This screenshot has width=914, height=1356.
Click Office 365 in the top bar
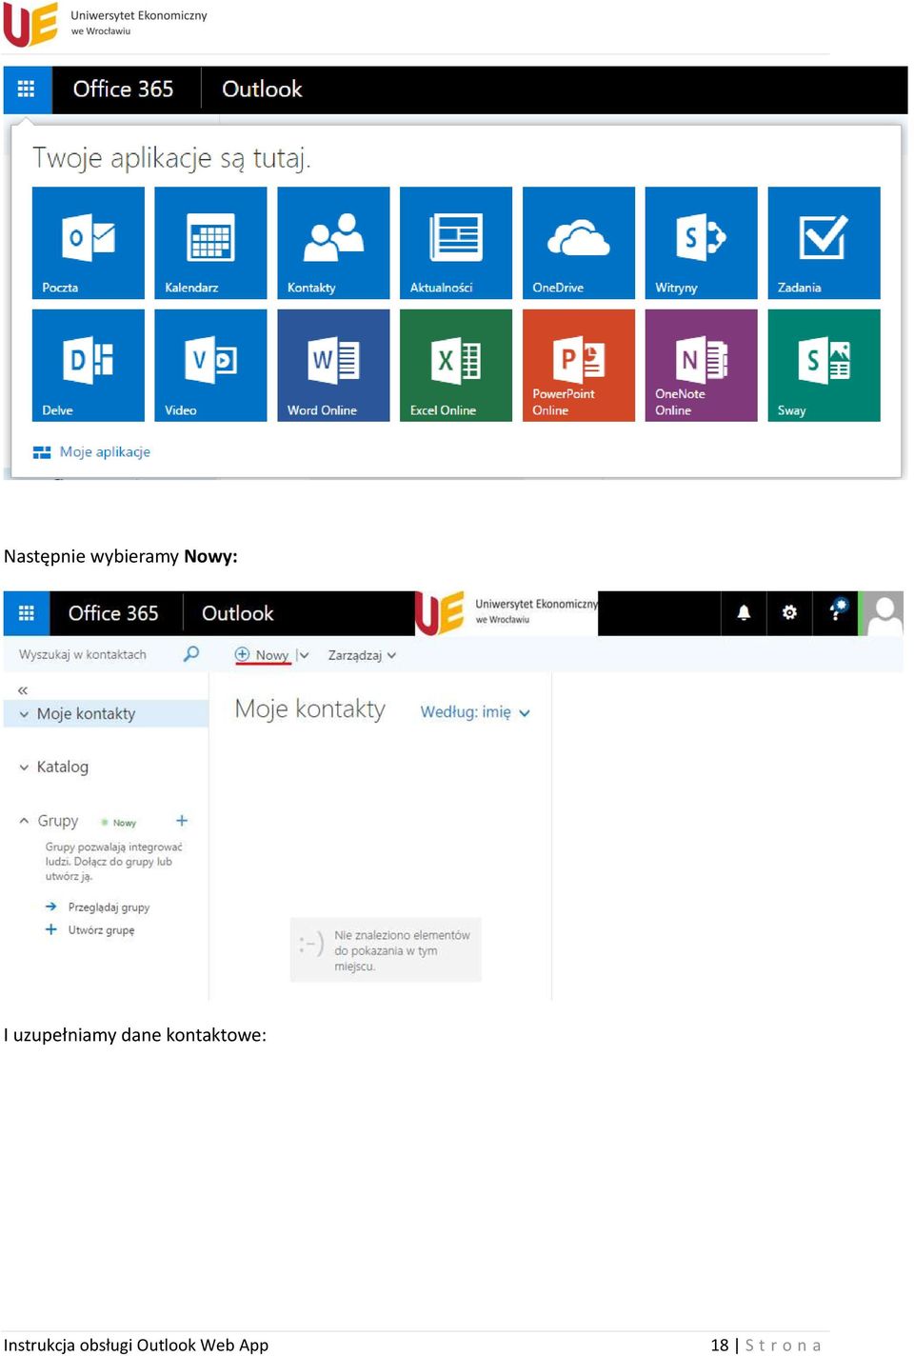point(124,90)
